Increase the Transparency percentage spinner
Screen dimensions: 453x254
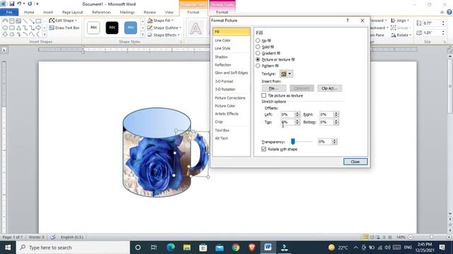pyautogui.click(x=334, y=140)
